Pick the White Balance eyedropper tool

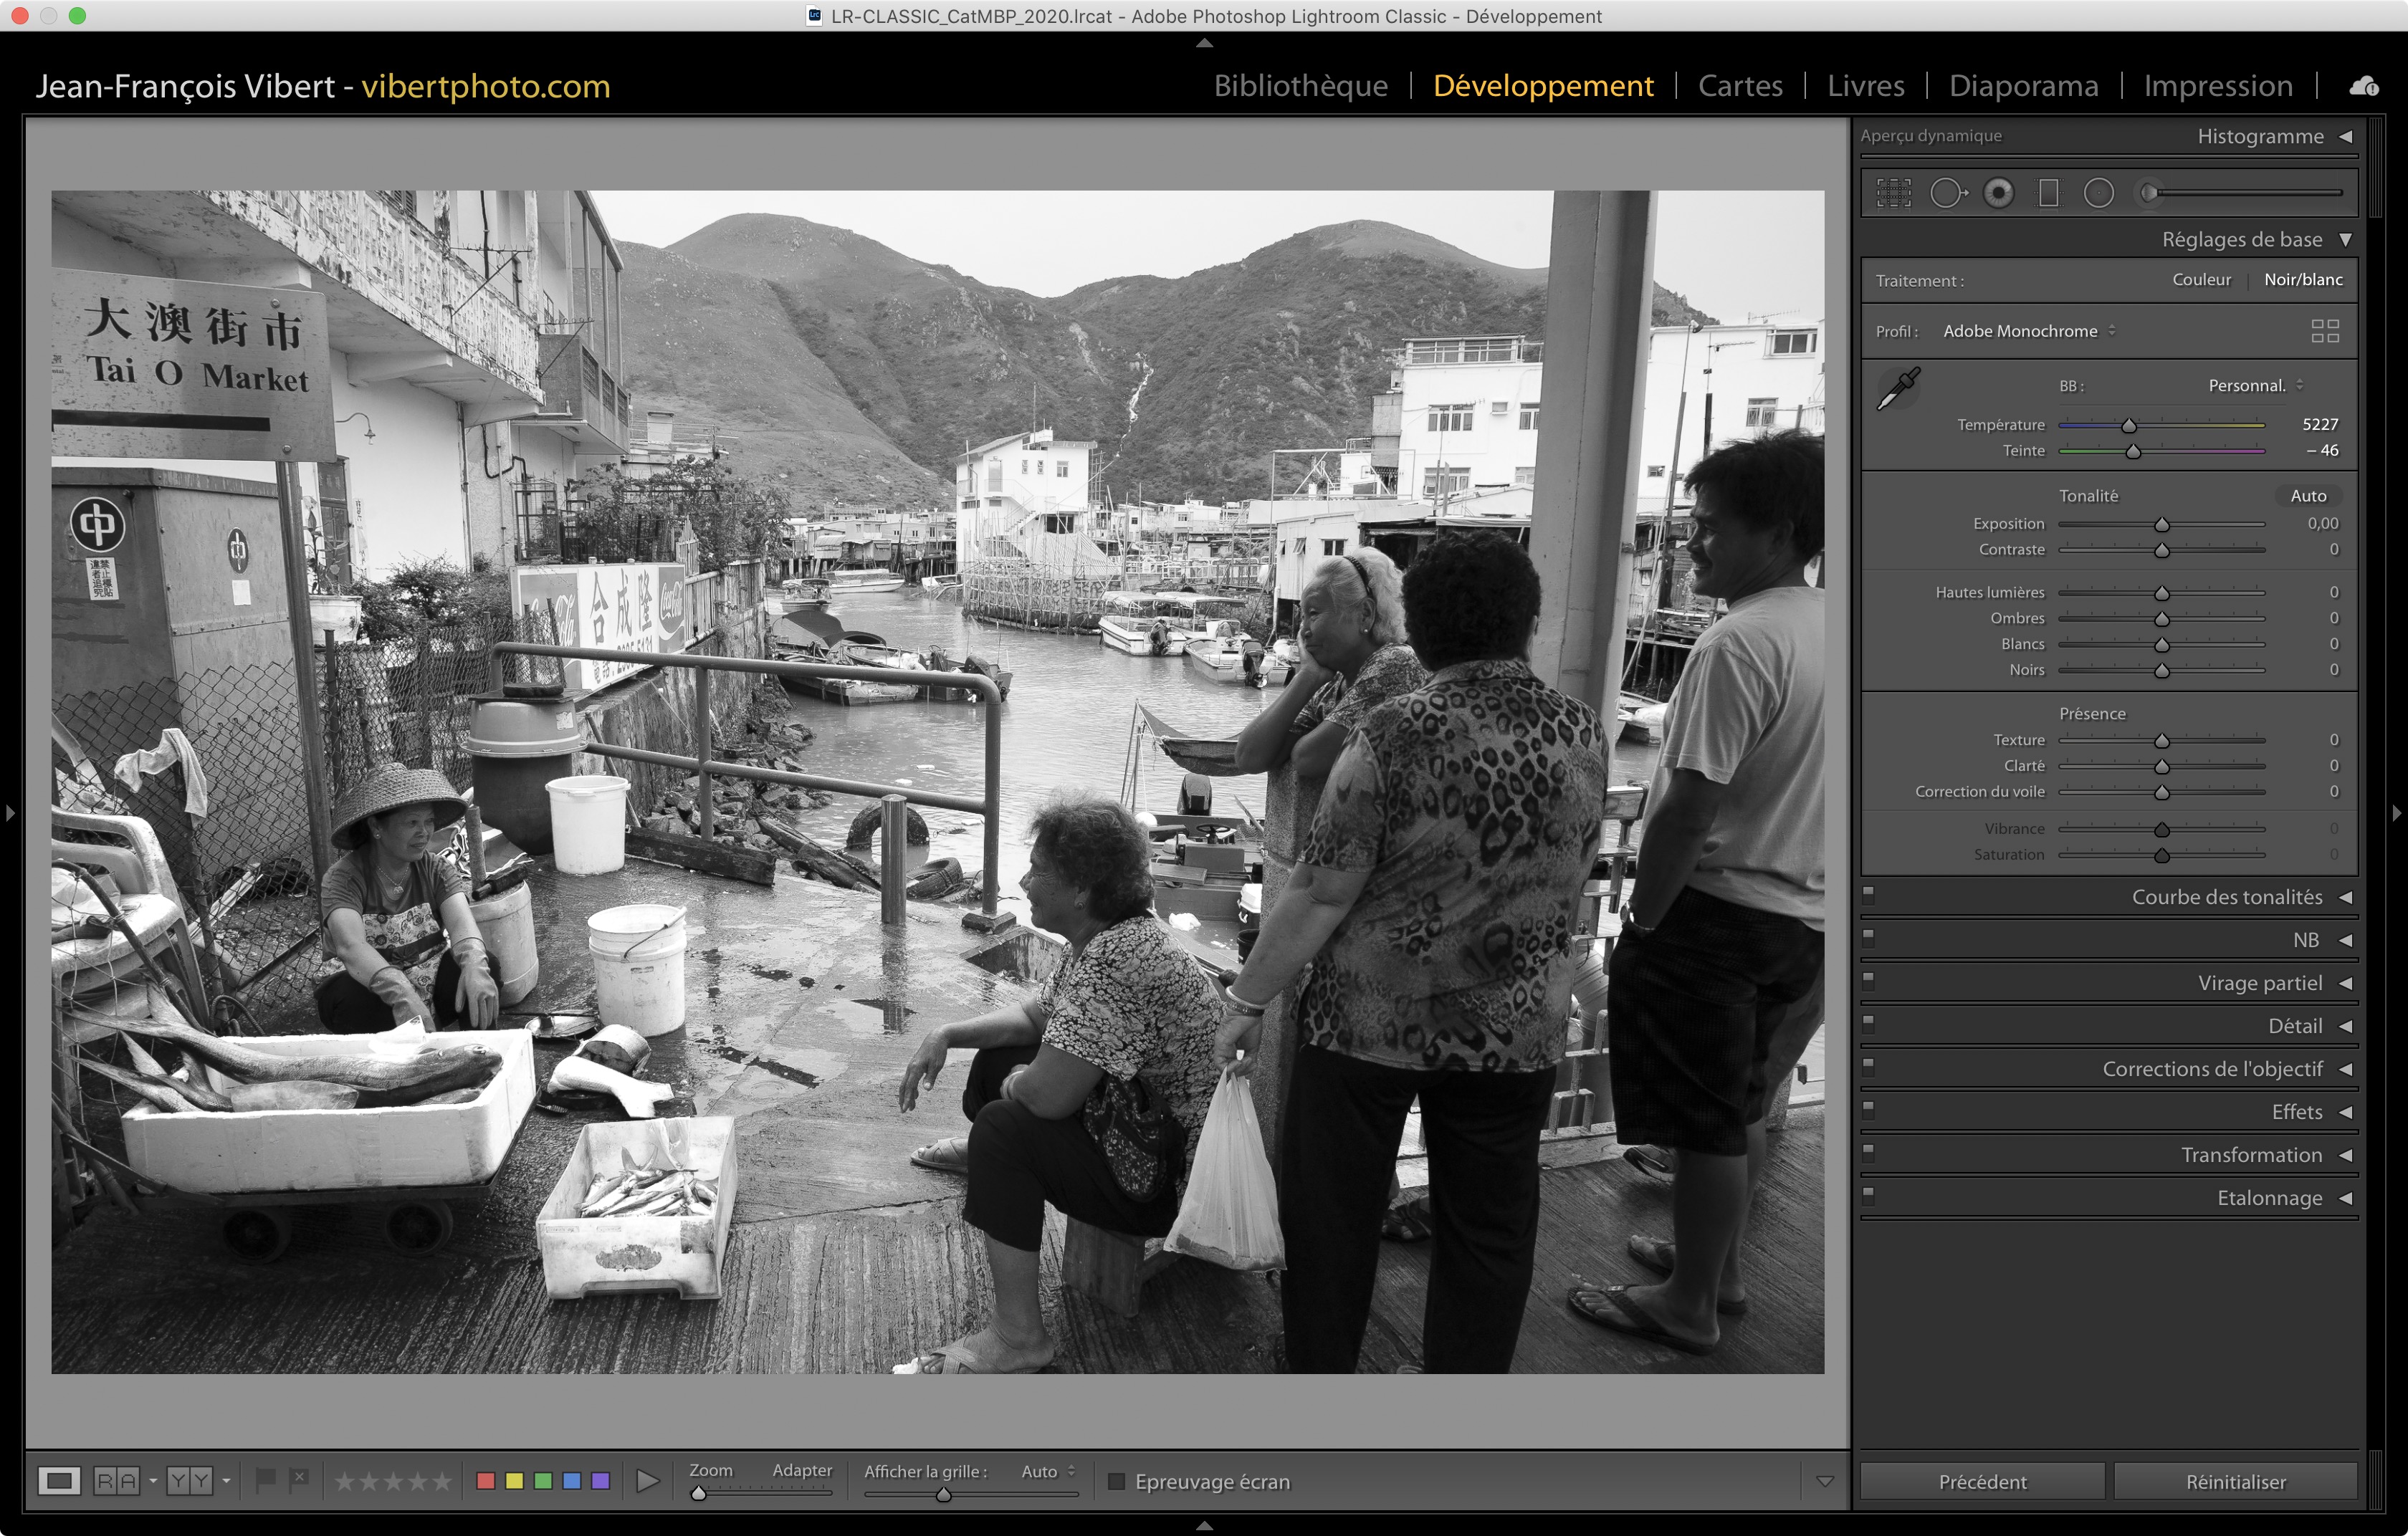tap(1898, 388)
